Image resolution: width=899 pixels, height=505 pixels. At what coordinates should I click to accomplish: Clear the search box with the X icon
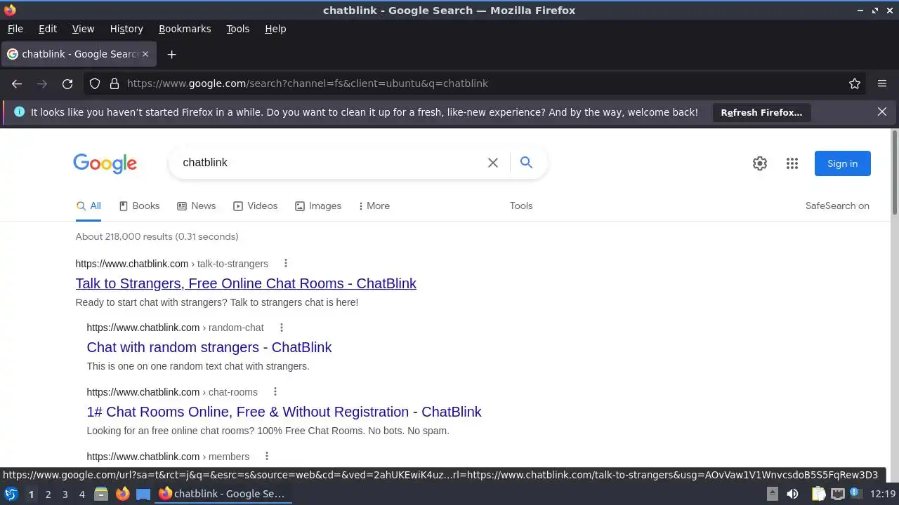[x=493, y=163]
